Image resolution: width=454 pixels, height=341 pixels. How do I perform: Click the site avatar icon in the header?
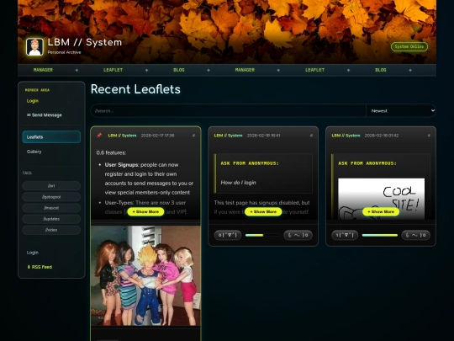coord(34,46)
